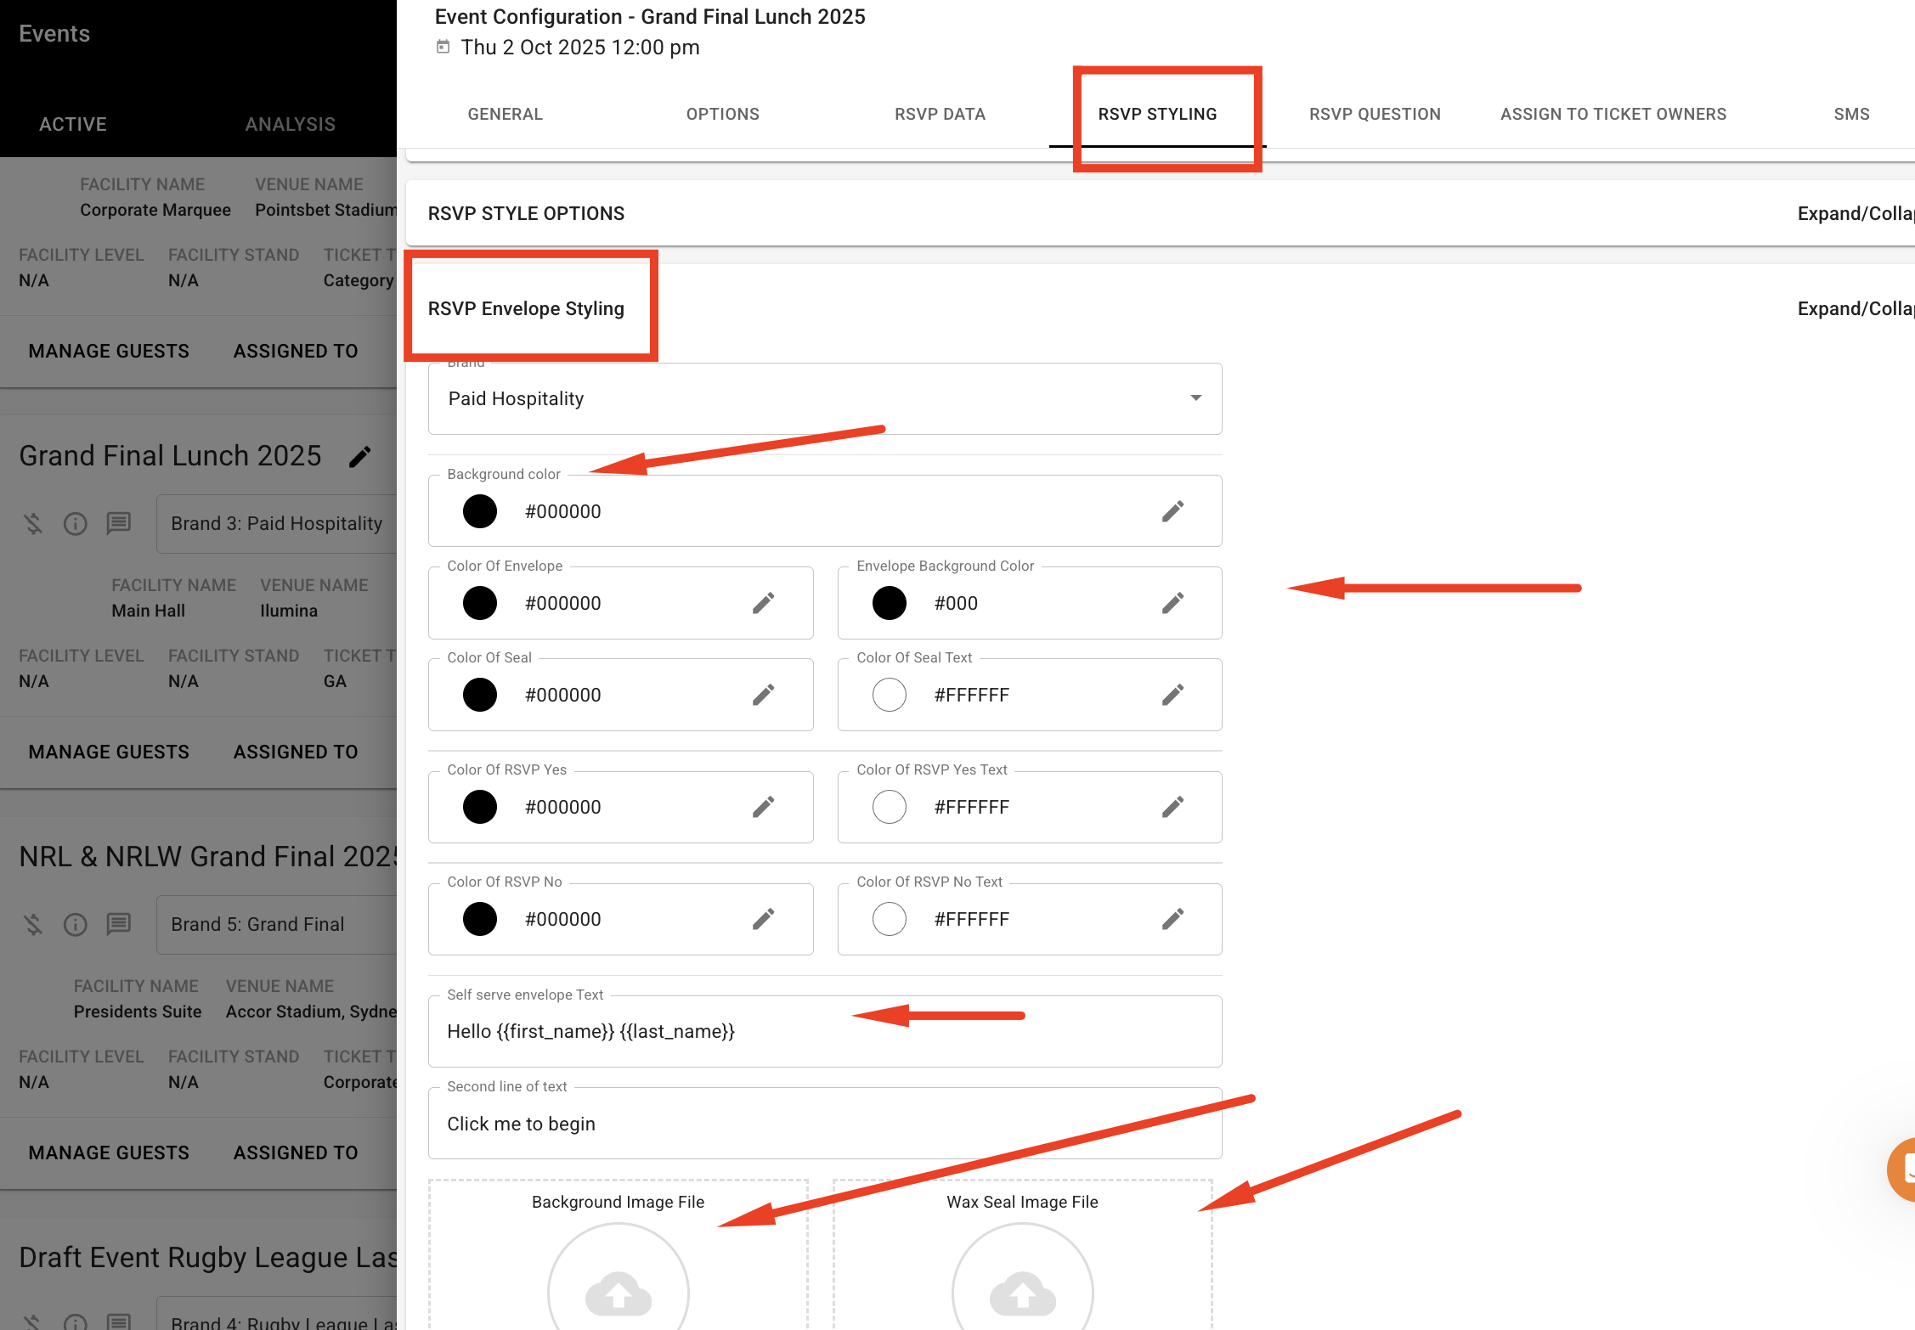Viewport: 1915px width, 1330px height.
Task: Edit Color Of RSVP No Text pencil
Action: coord(1172,919)
